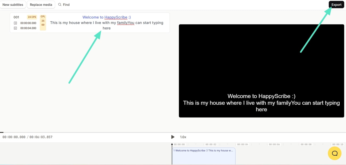Click the black Export button
Image resolution: width=346 pixels, height=165 pixels.
336,5
